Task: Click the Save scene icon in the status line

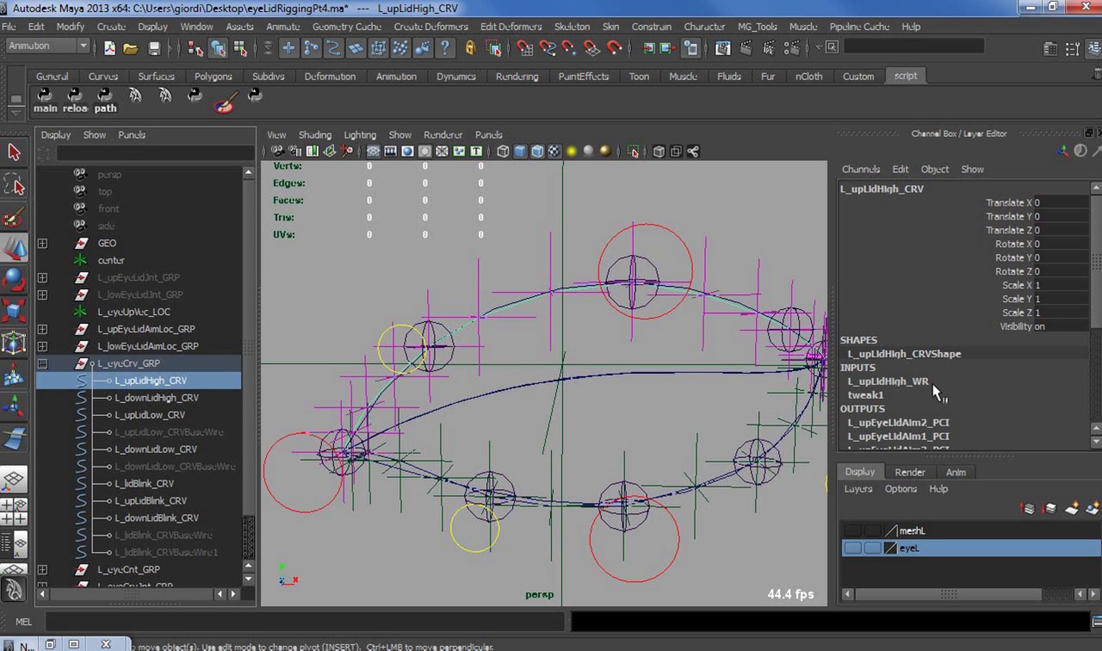Action: (x=154, y=48)
